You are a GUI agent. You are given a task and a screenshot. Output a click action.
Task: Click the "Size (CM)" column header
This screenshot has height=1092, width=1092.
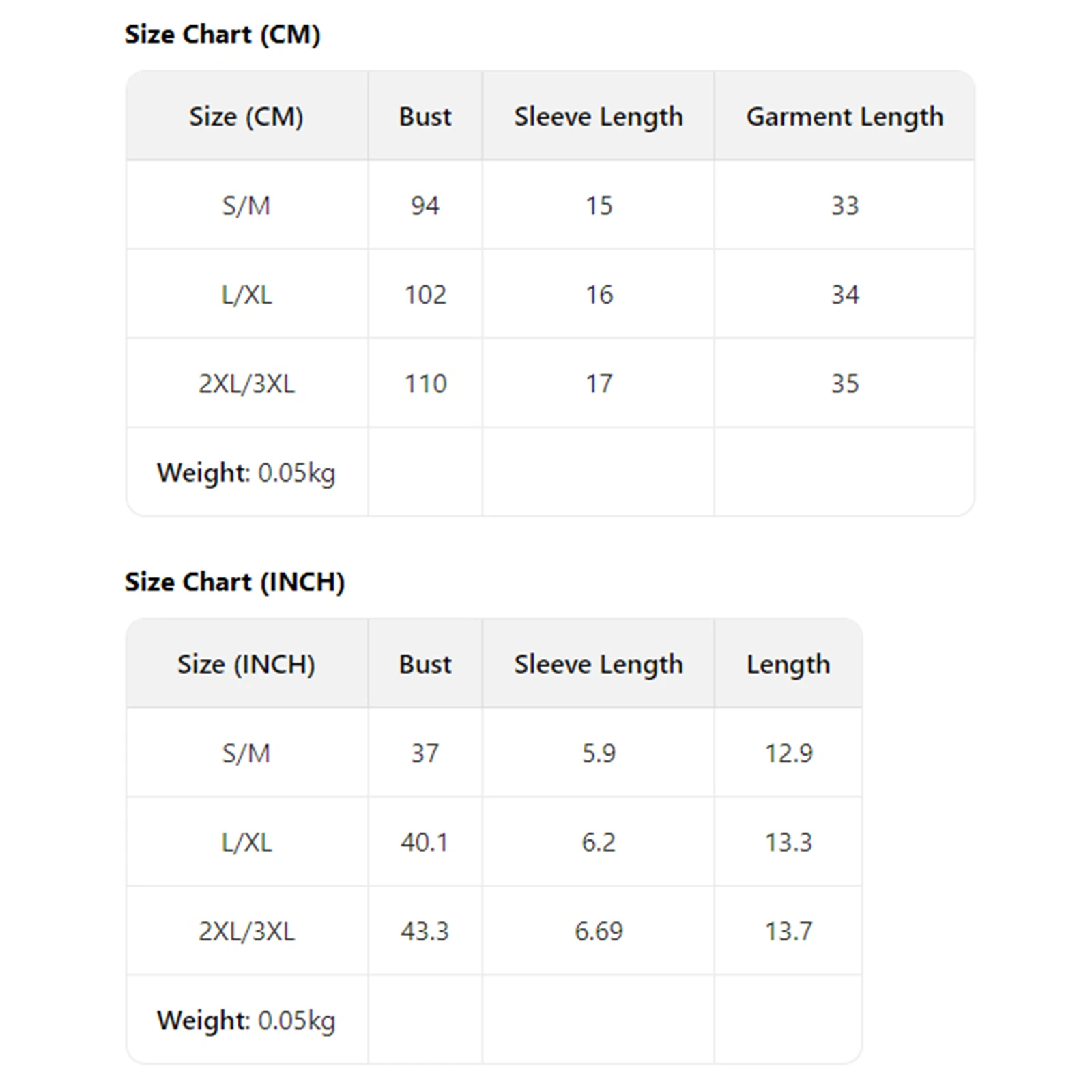(x=246, y=117)
